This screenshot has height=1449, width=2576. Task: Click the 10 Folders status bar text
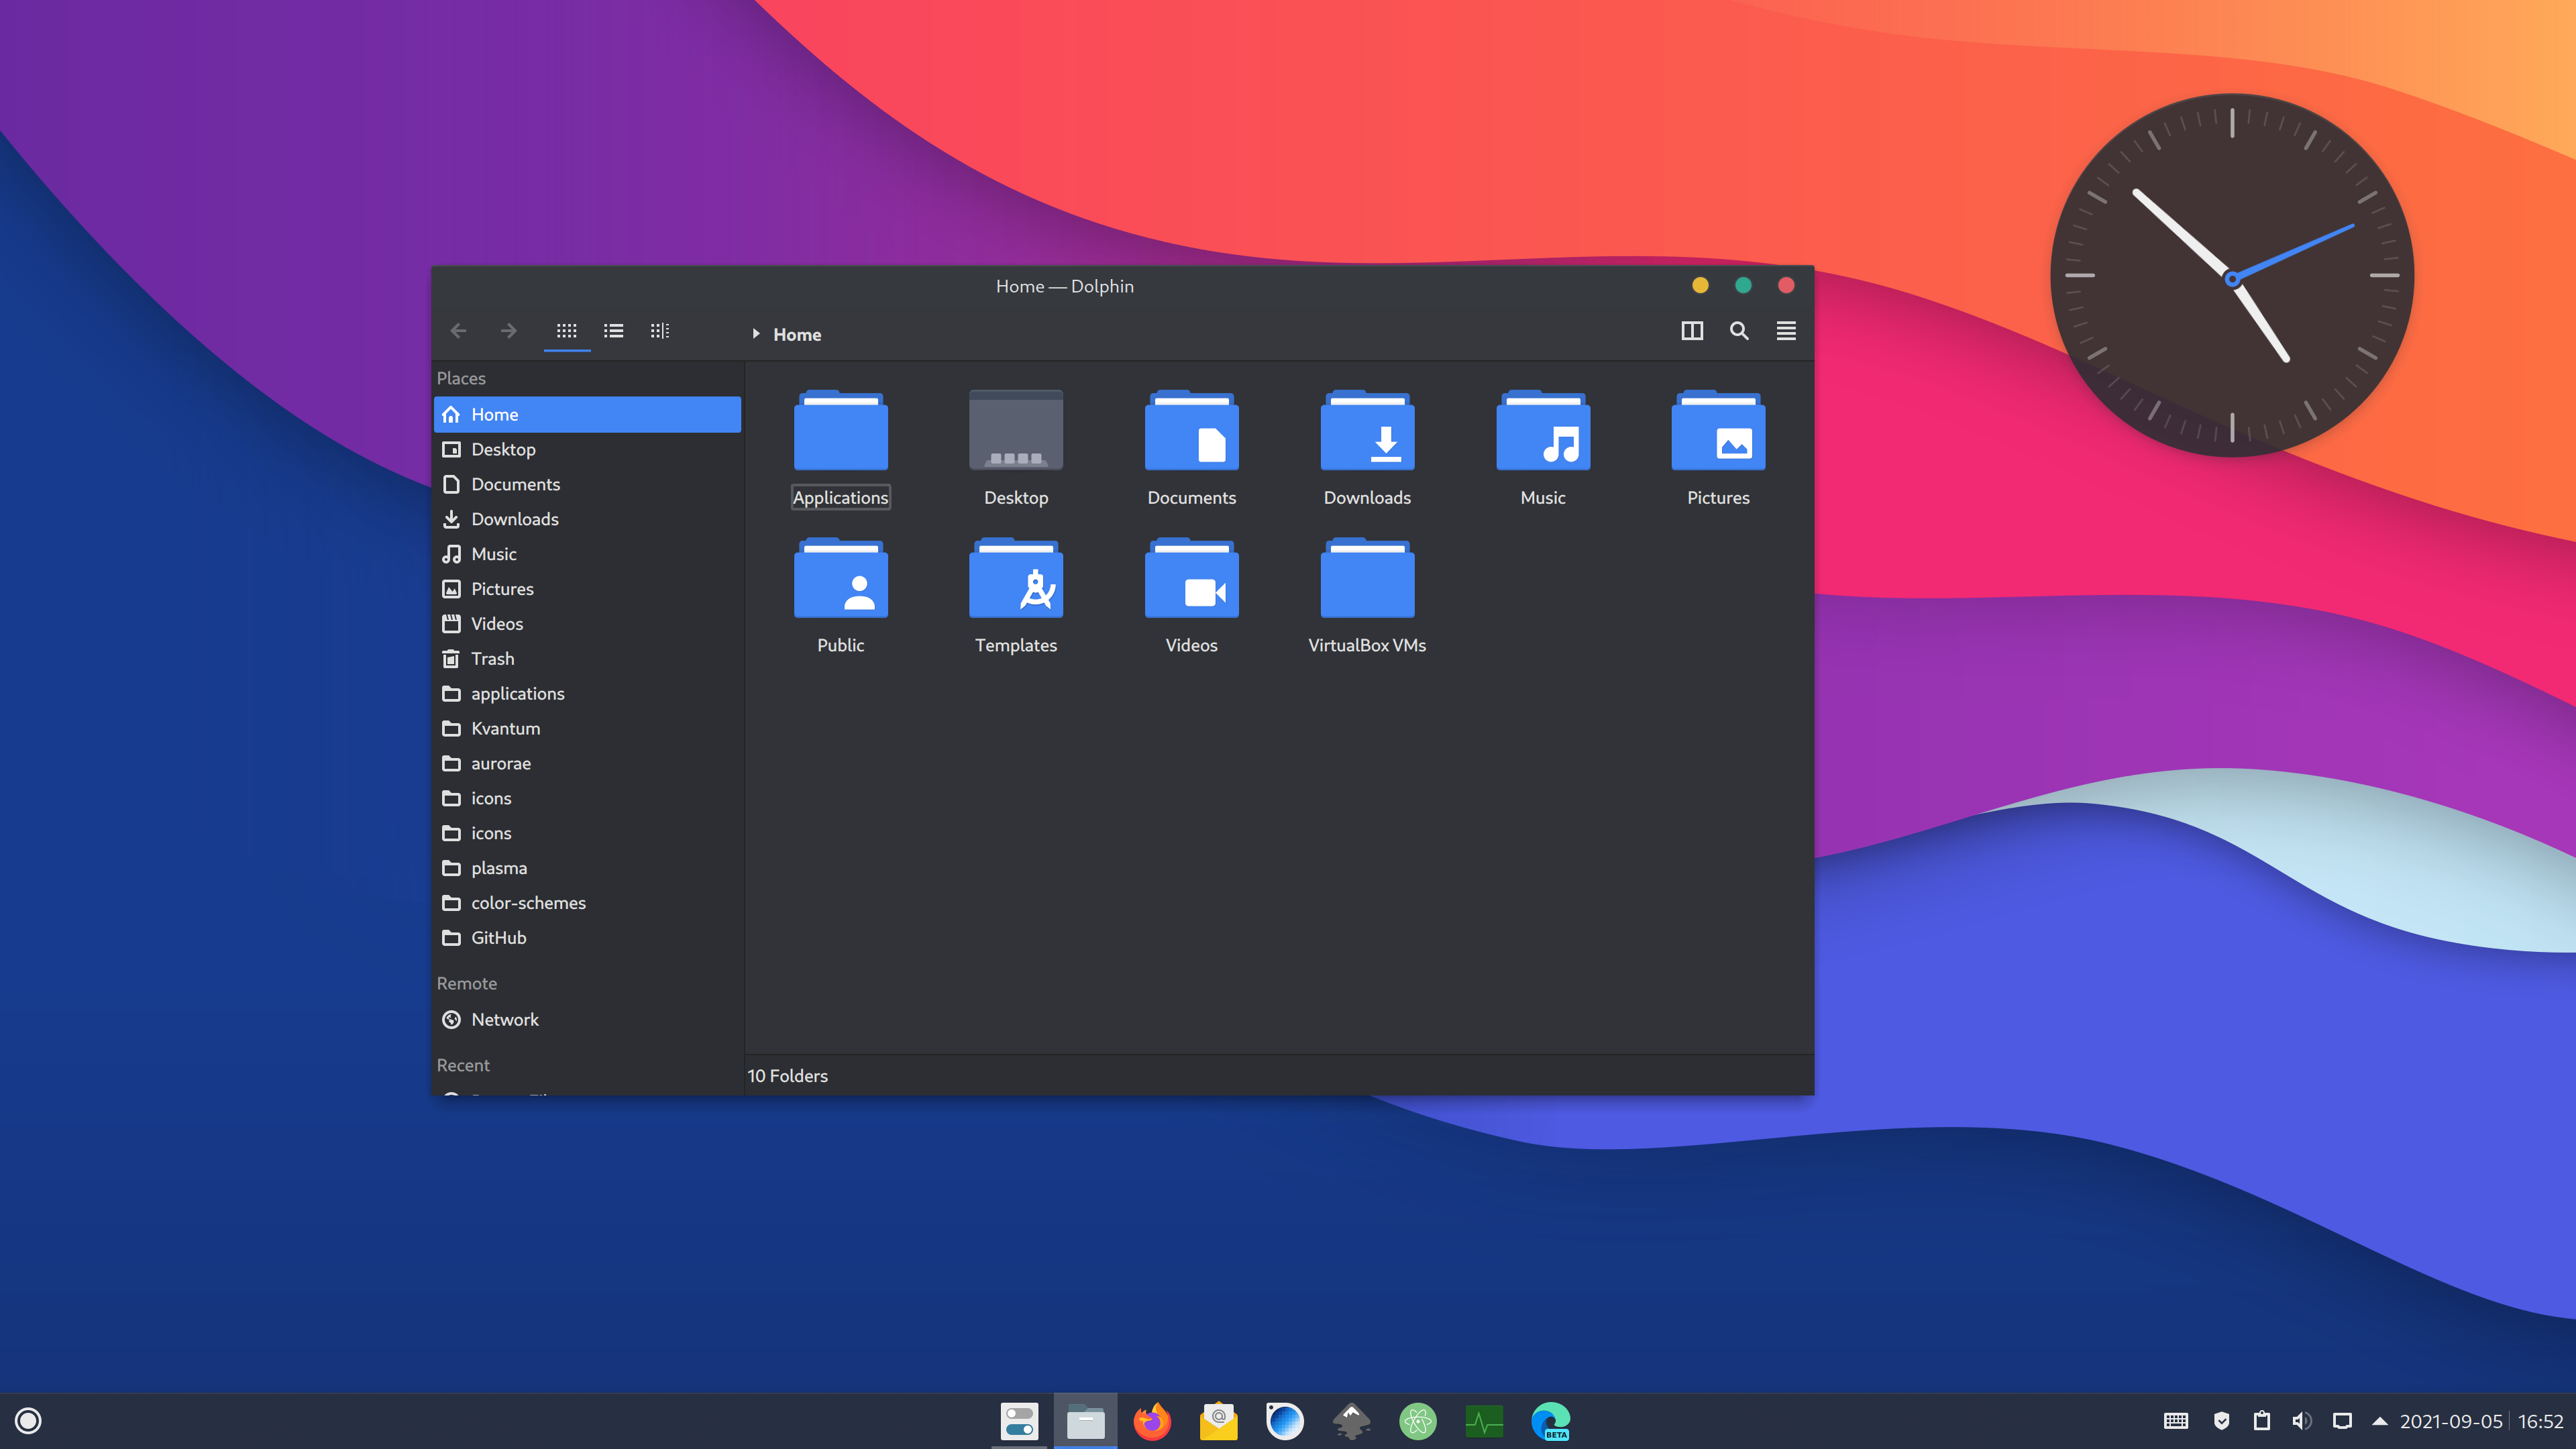(x=788, y=1076)
